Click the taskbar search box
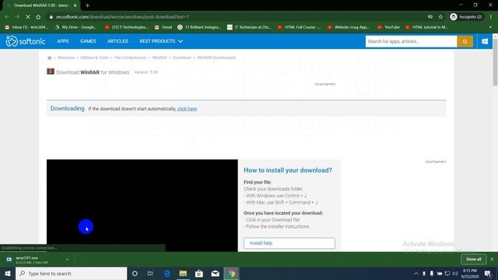Image resolution: width=498 pixels, height=280 pixels. pyautogui.click(x=71, y=273)
